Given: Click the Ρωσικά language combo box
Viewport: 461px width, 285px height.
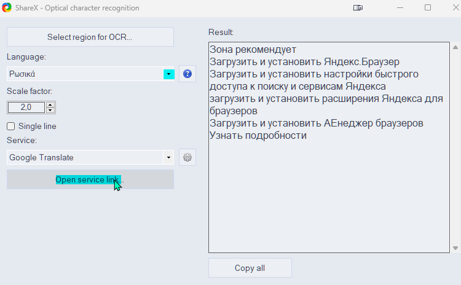Looking at the screenshot, I should 90,74.
